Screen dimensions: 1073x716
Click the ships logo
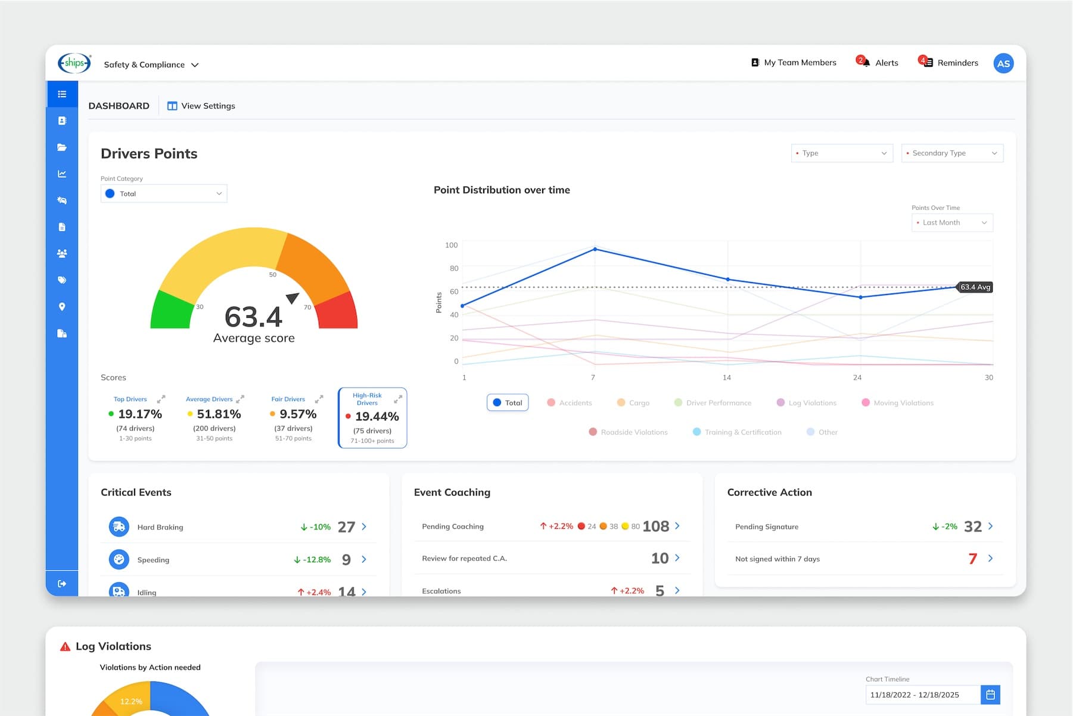tap(74, 63)
